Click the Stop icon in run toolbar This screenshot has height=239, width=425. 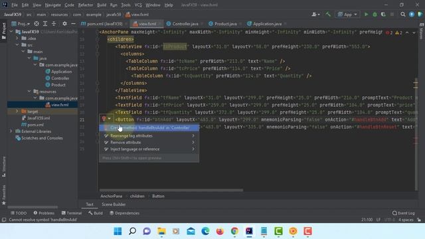point(392,15)
